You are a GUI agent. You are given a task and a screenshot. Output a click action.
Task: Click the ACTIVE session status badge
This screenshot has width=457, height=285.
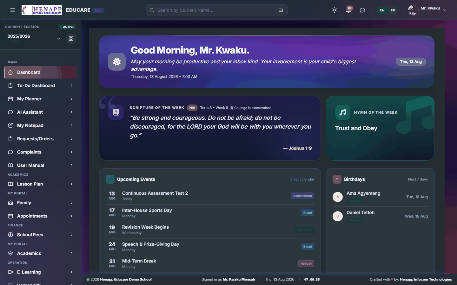(x=67, y=27)
